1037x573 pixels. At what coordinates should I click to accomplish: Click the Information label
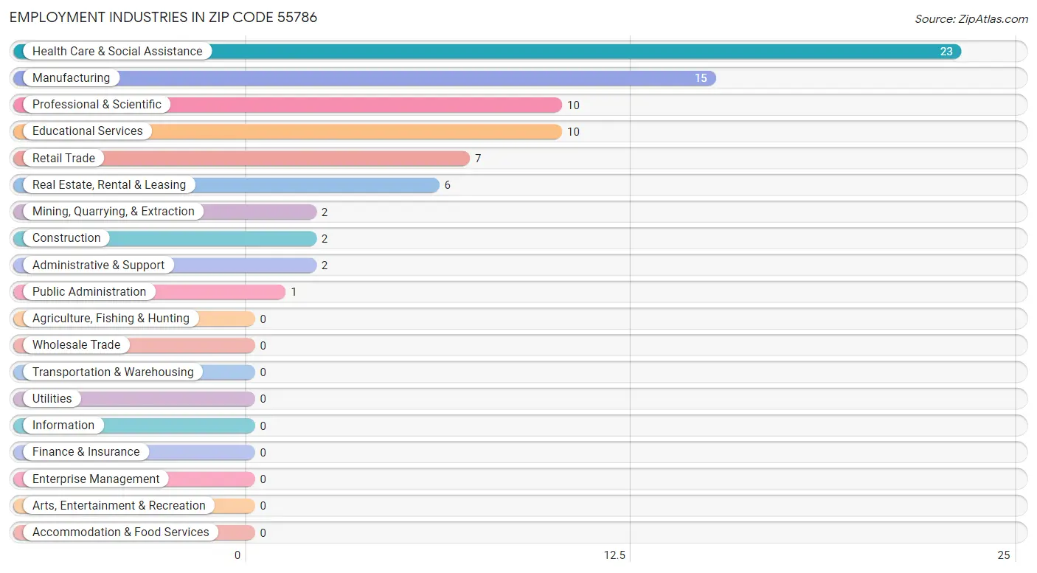63,425
